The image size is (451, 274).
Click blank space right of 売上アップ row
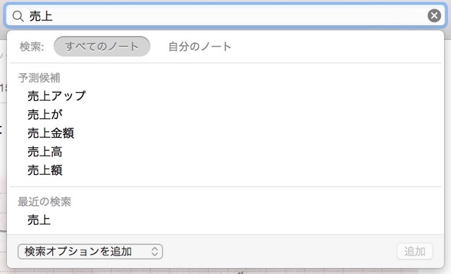(262, 96)
